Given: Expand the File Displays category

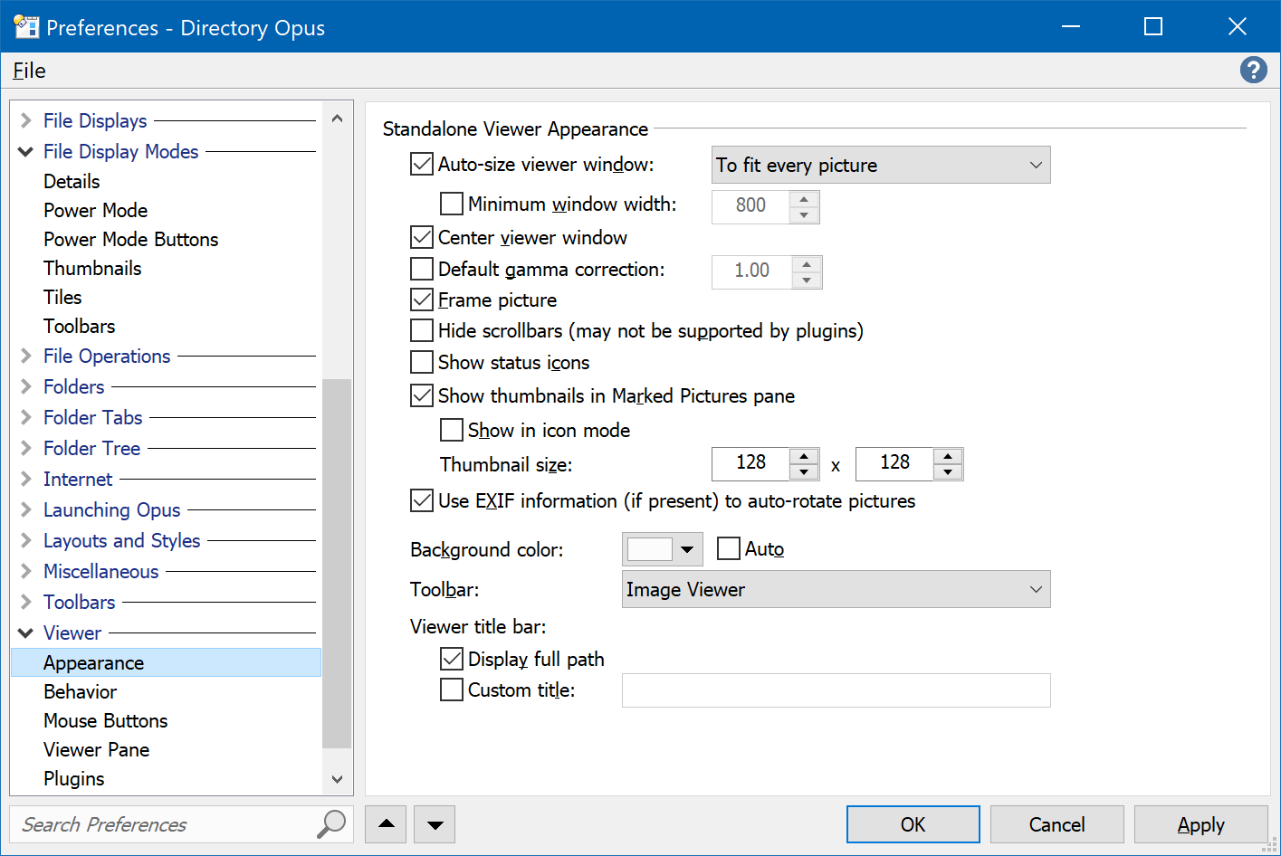Looking at the screenshot, I should 26,120.
